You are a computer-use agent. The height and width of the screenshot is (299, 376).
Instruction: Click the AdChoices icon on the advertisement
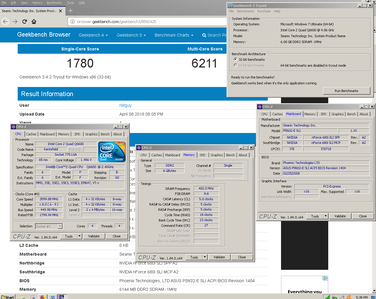click(325, 278)
